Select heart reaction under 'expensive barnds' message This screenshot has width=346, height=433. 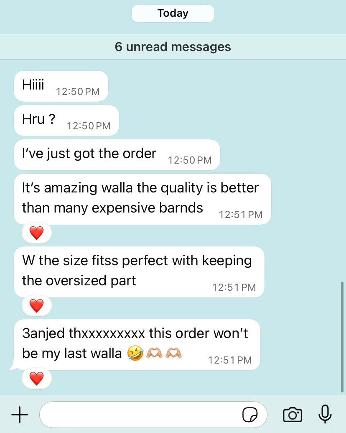(37, 233)
